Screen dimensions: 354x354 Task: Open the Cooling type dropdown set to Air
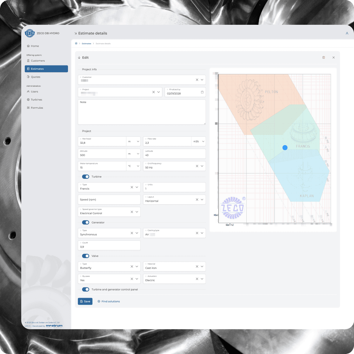tap(202, 233)
